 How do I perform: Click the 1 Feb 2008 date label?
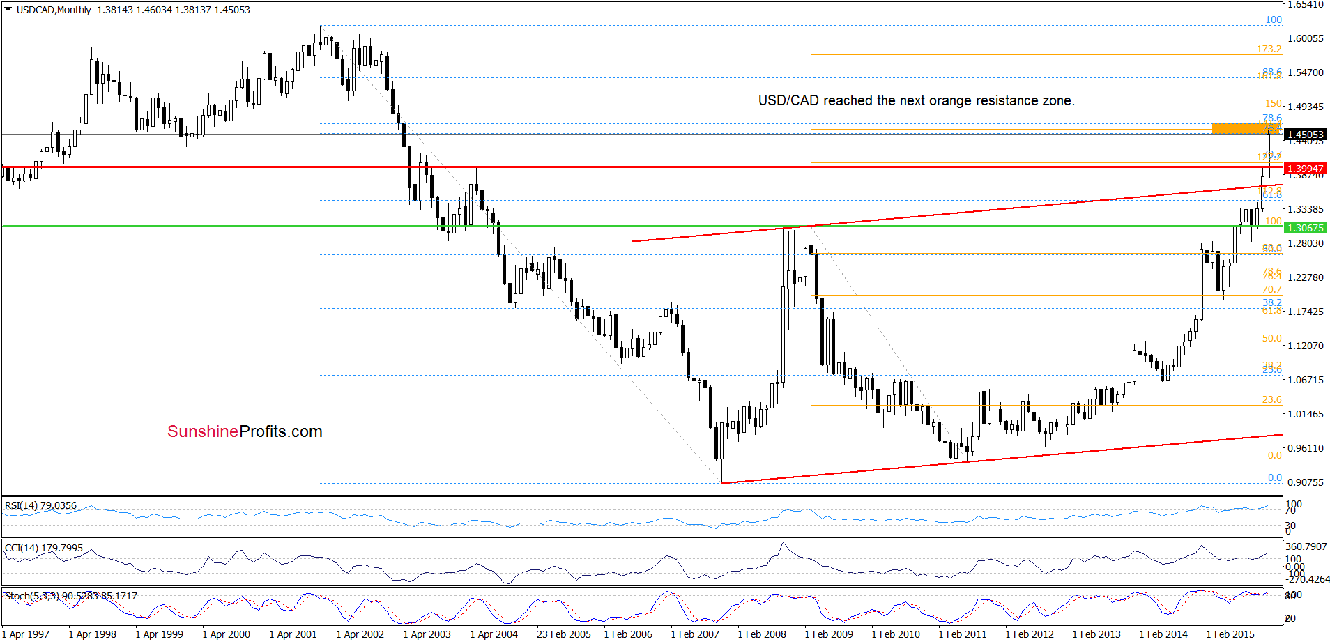pos(762,634)
